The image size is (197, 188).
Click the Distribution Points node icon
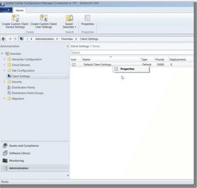9,87
